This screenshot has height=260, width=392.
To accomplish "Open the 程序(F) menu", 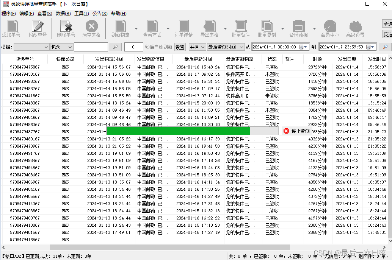I will [8, 14].
